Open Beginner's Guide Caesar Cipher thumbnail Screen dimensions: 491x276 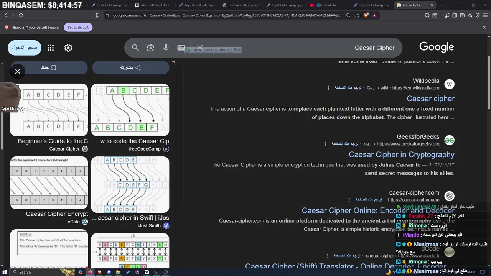click(49, 110)
